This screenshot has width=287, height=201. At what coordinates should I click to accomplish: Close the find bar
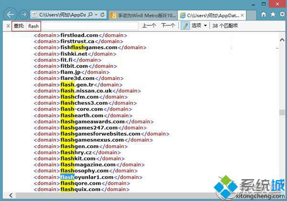point(8,26)
